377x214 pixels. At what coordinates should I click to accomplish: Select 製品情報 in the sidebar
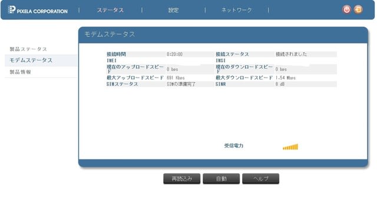(20, 72)
